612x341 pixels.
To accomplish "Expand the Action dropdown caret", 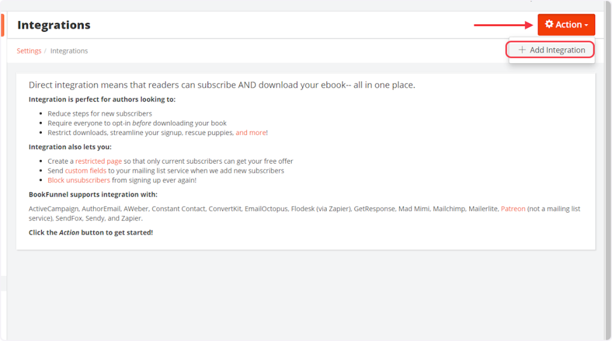I will tap(587, 25).
